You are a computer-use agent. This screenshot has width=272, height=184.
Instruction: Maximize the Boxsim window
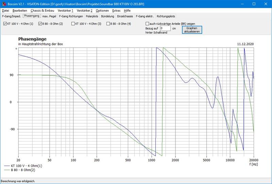[x=253, y=4]
